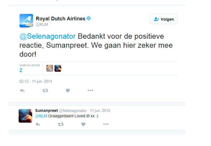
Task: View the second liker's avatar
Action: pyautogui.click(x=58, y=68)
